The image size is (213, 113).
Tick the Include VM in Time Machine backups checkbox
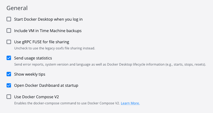9,31
